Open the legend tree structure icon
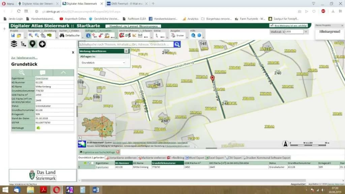This screenshot has height=194, width=345. pyautogui.click(x=23, y=44)
